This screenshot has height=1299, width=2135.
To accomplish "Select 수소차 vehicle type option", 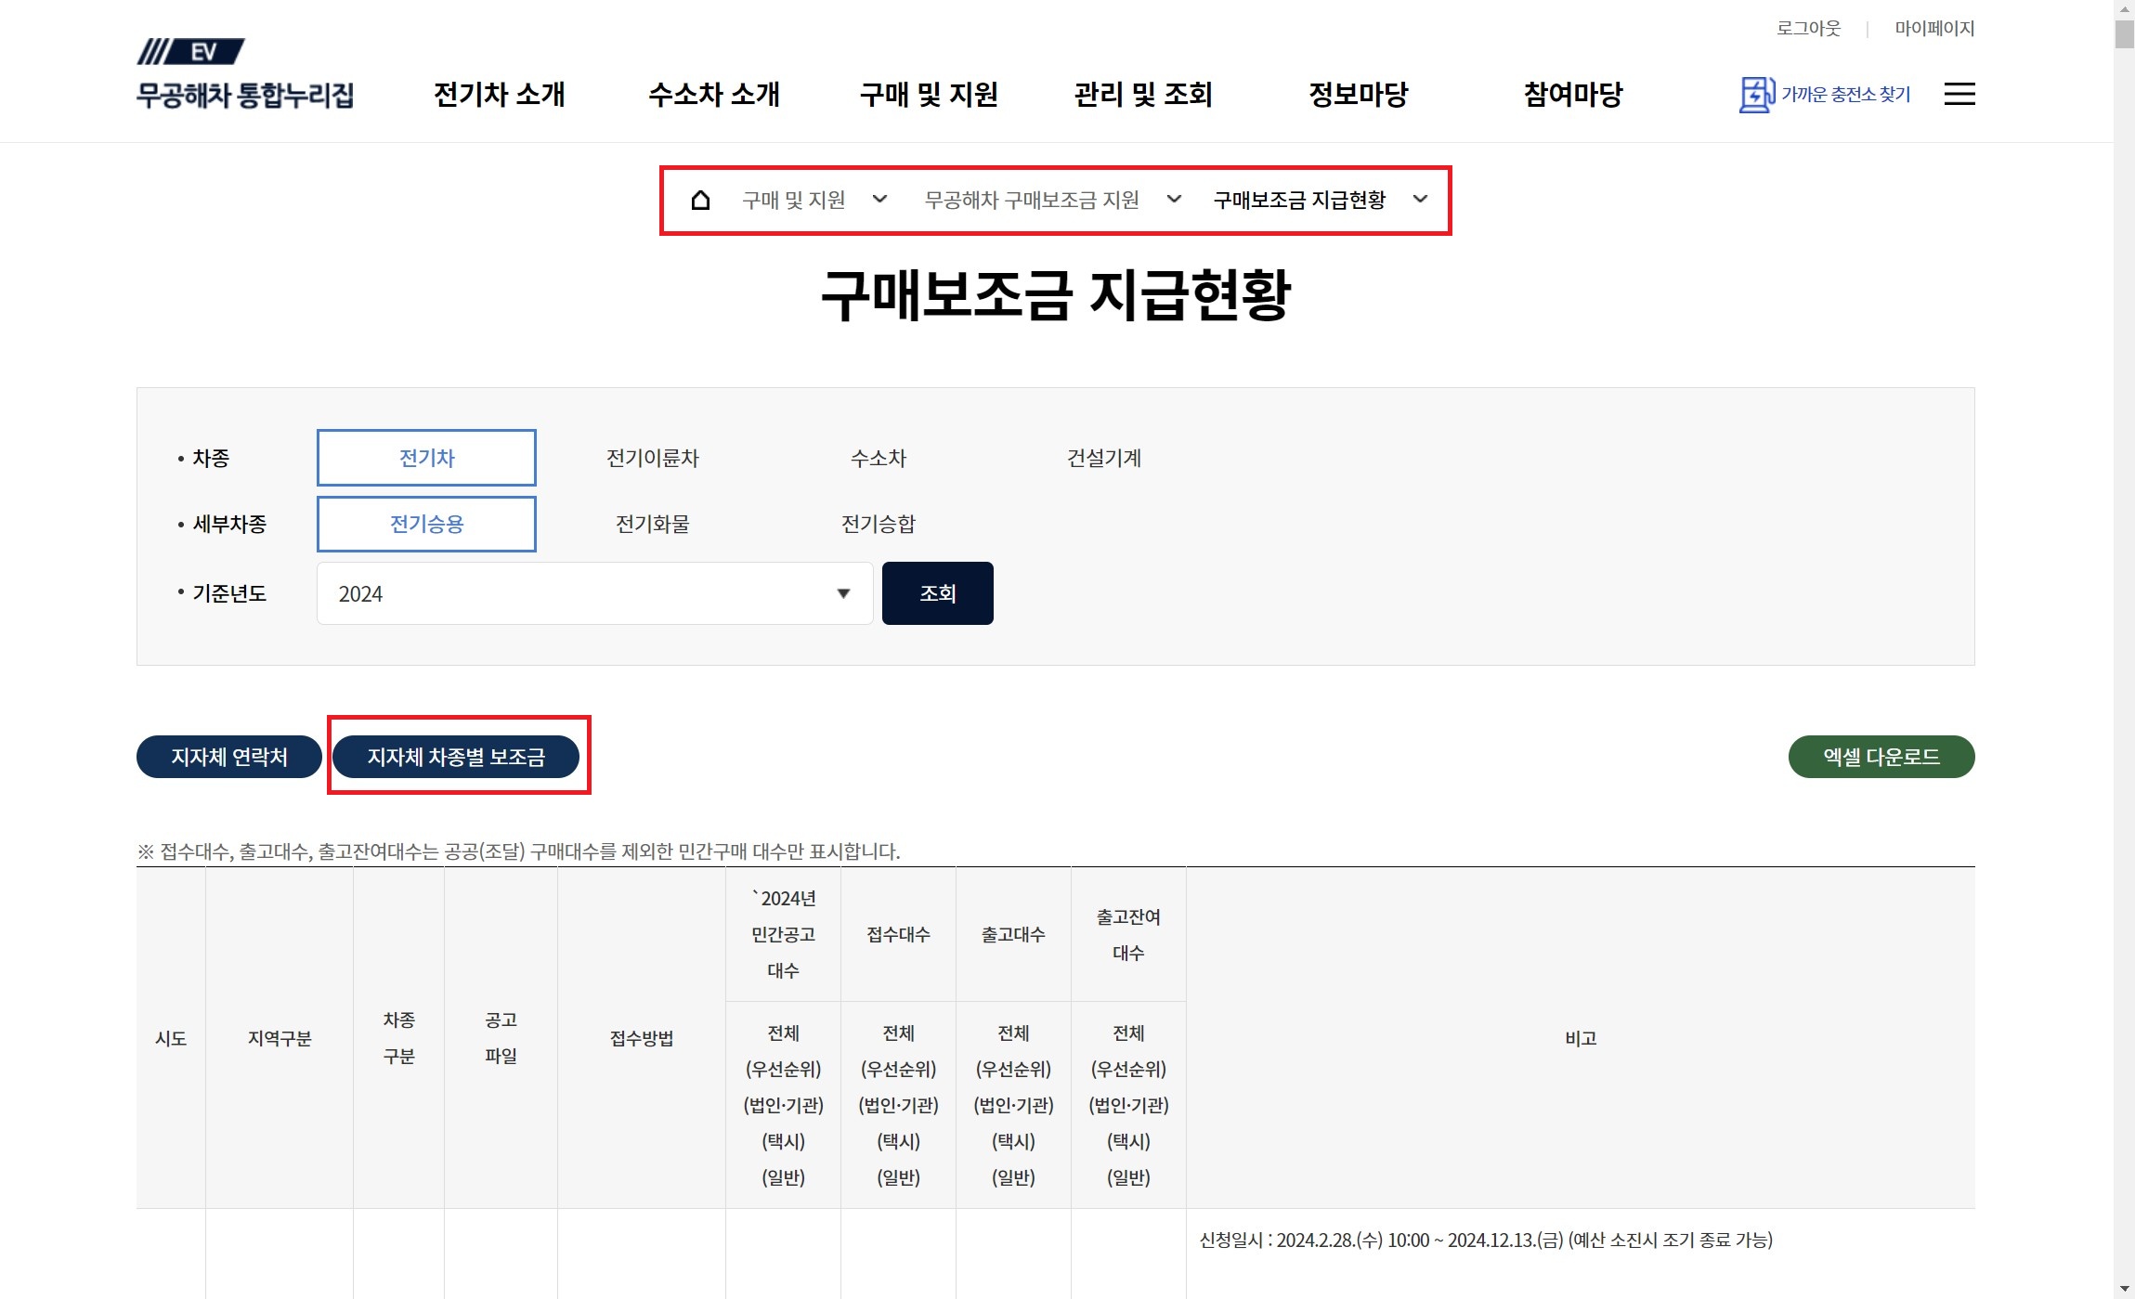I will point(878,458).
